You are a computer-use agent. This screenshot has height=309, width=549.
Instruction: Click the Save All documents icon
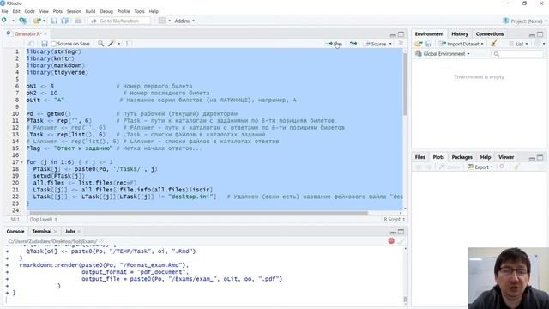coord(65,21)
